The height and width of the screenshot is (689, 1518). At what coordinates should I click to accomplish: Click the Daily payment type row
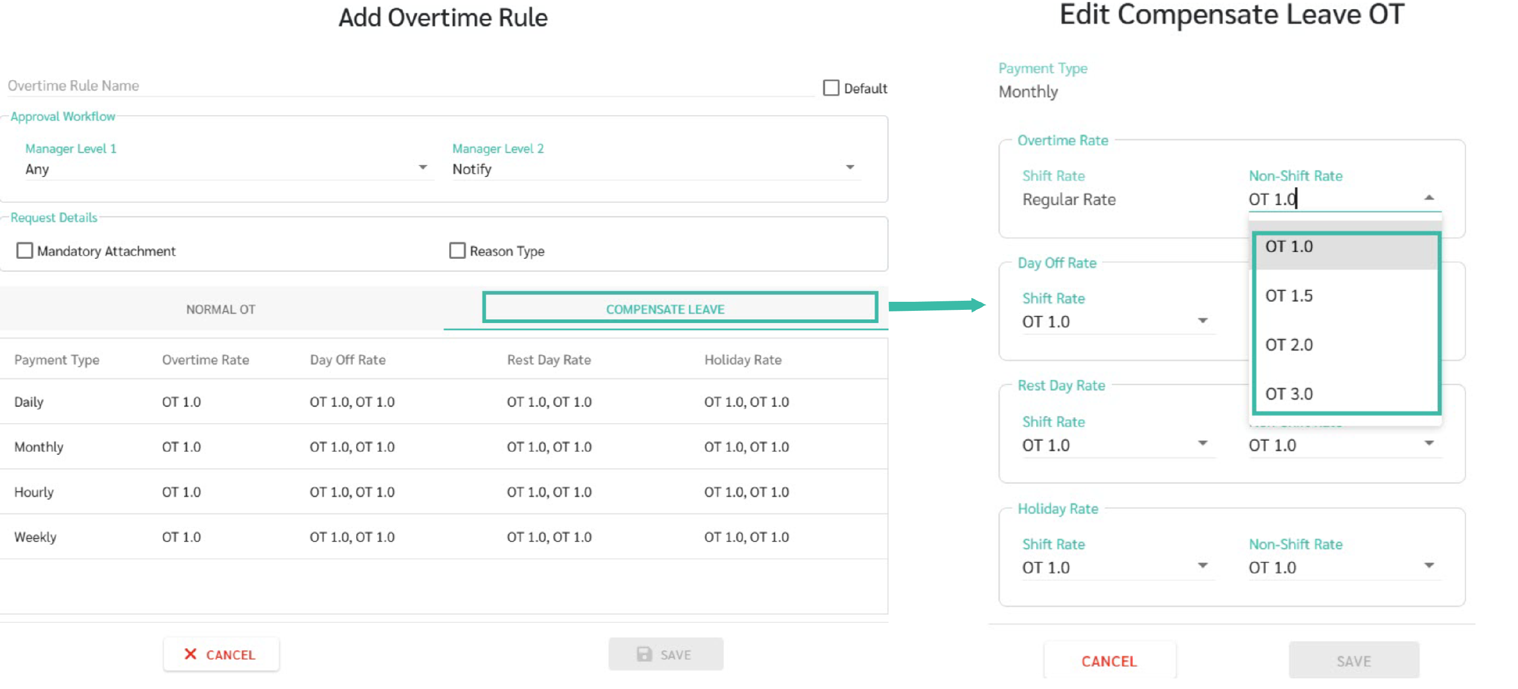444,402
